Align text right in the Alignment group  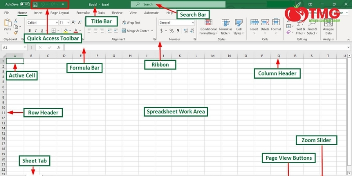click(102, 30)
